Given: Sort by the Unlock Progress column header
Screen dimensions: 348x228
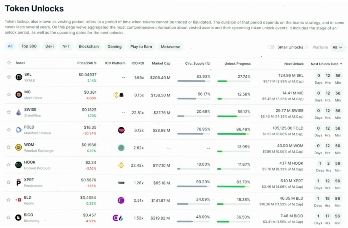Looking at the screenshot, I should click(238, 64).
